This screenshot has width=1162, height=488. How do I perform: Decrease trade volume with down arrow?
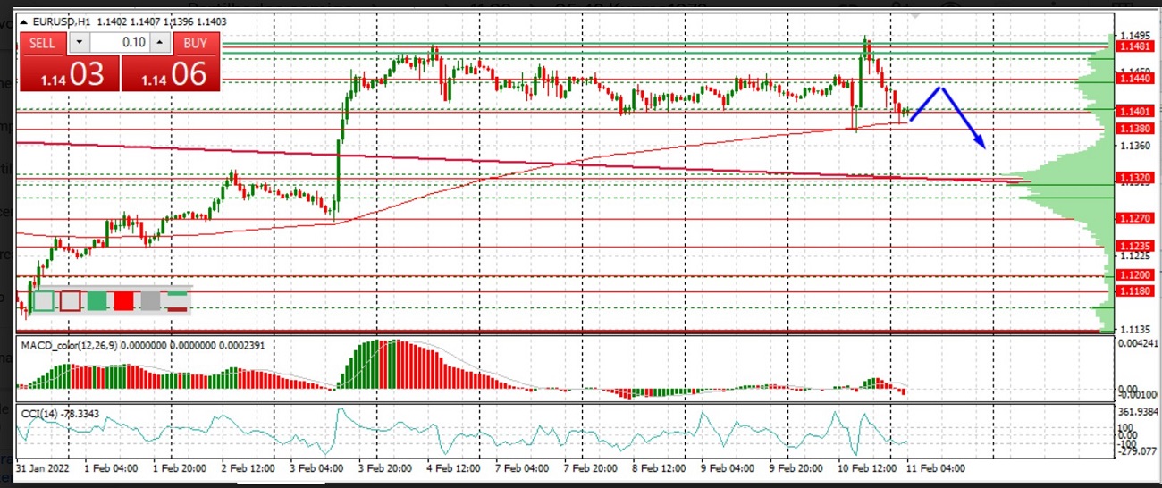[x=79, y=43]
